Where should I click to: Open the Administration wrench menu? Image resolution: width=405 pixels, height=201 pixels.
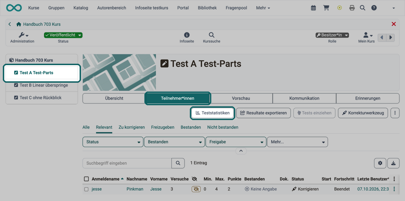coord(22,37)
